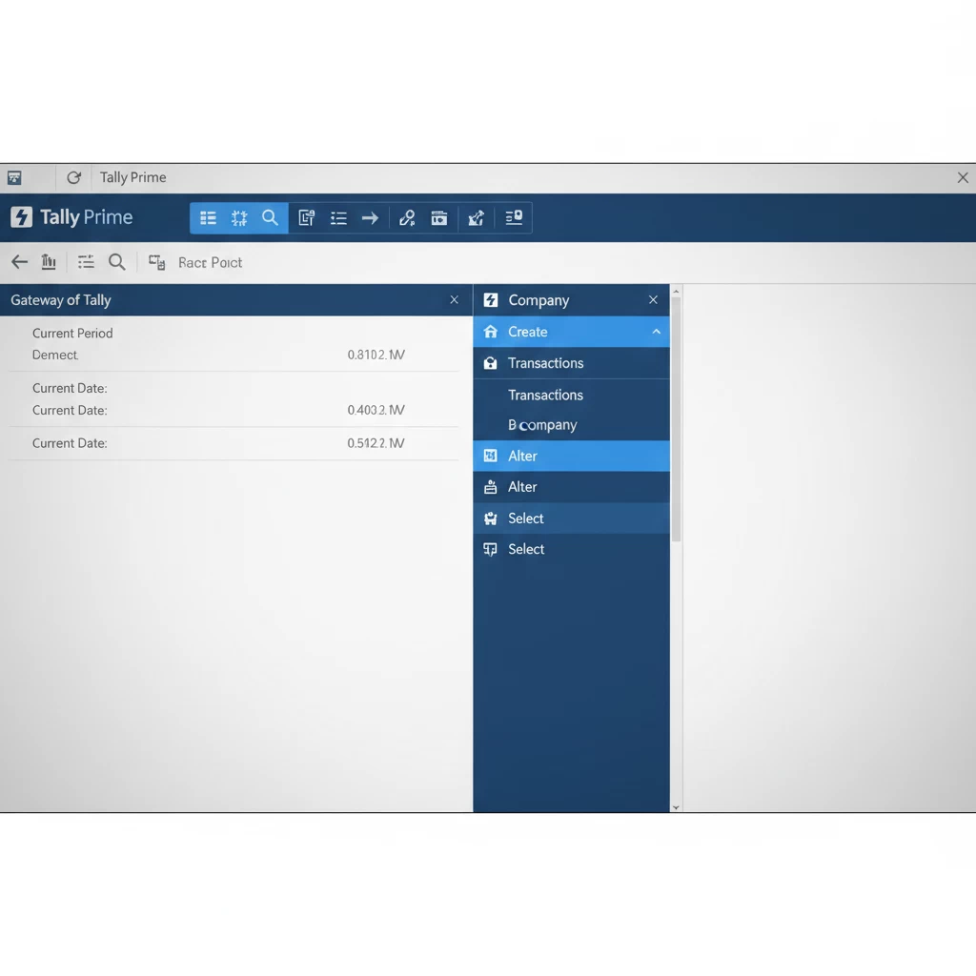Select the list view icon in the top toolbar
976x976 pixels.
point(208,217)
